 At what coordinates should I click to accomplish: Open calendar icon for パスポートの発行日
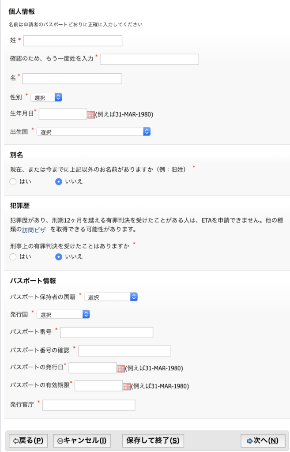[x=121, y=369]
